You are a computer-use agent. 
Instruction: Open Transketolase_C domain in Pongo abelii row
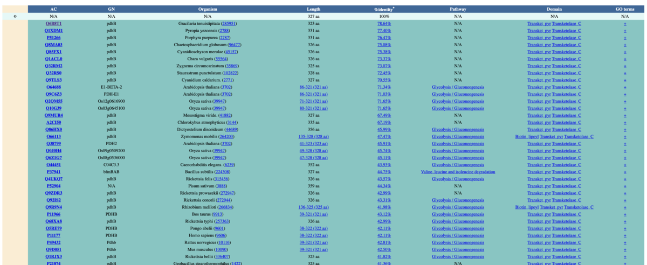coord(567,228)
